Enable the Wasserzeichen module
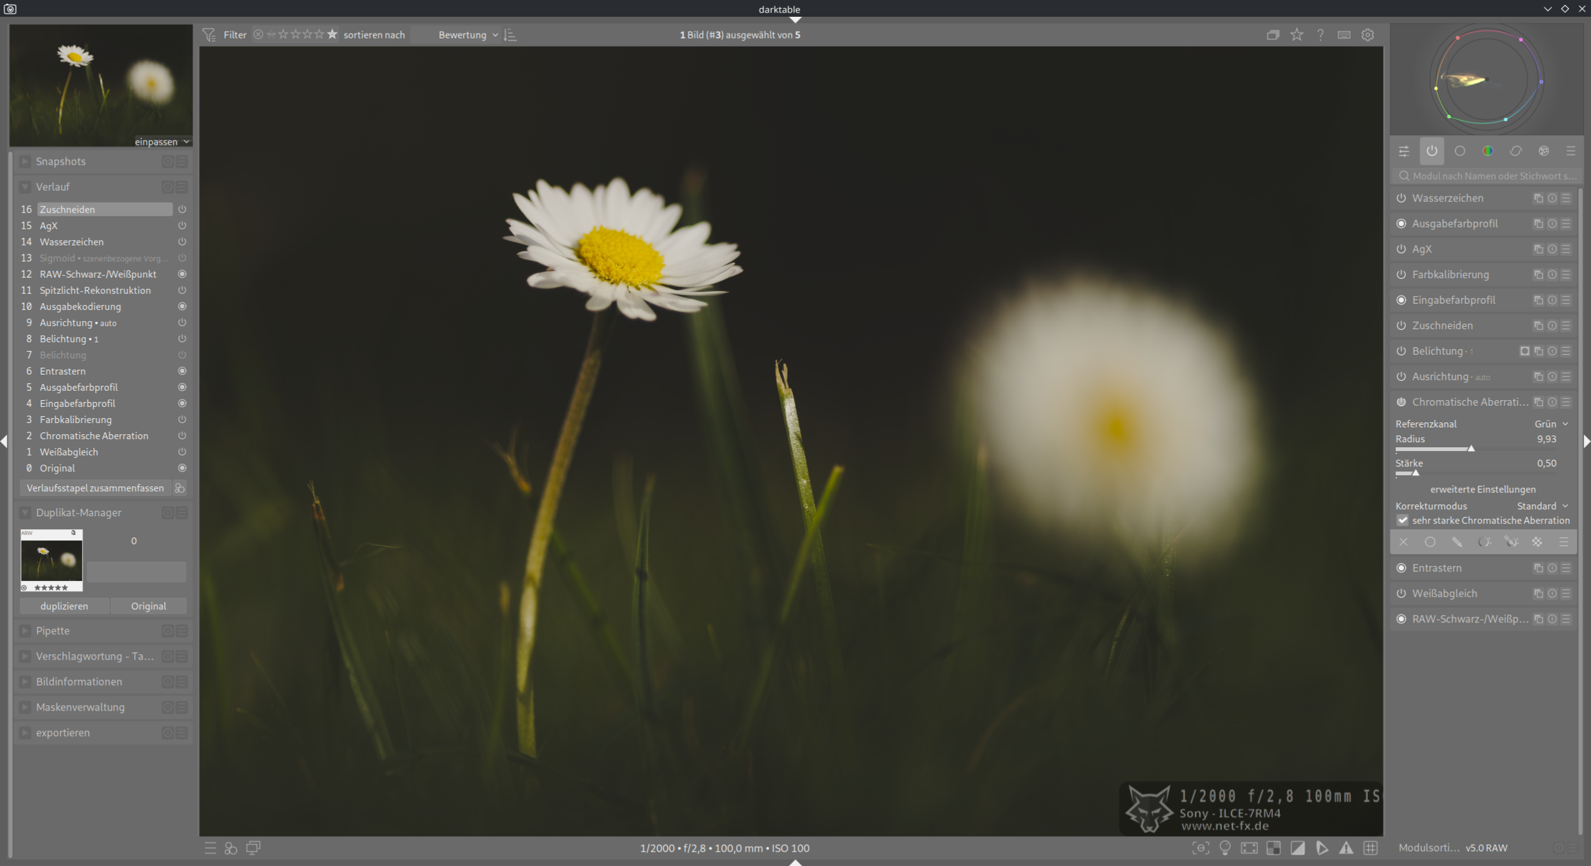 [x=1401, y=198]
